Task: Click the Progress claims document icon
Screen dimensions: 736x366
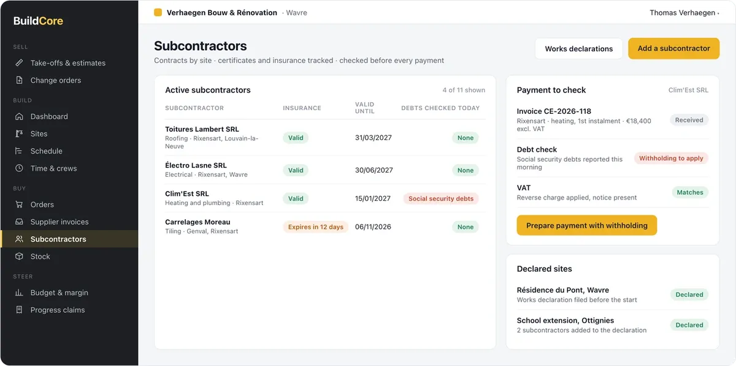Action: [x=19, y=310]
